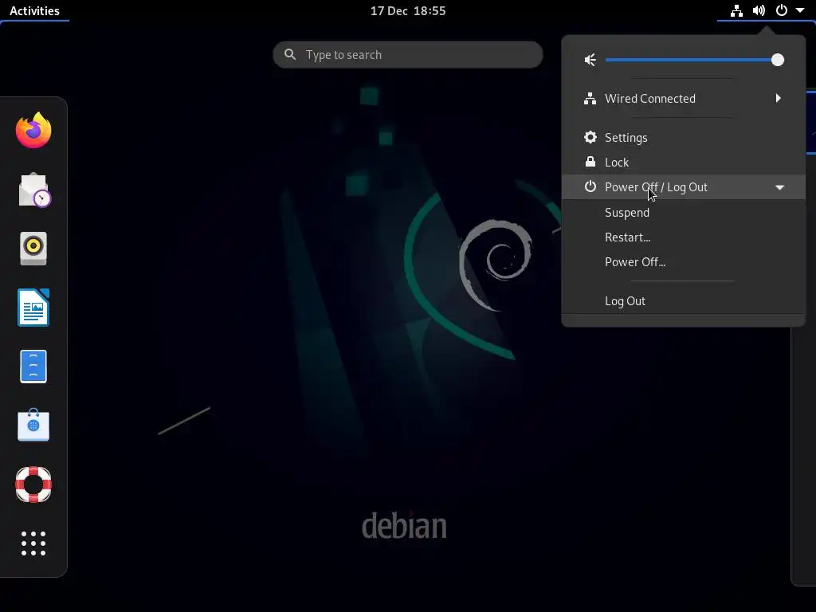Click the volume slider handle

(x=778, y=60)
